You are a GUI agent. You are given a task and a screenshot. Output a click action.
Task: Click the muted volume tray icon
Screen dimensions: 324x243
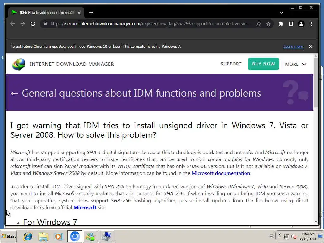click(294, 236)
